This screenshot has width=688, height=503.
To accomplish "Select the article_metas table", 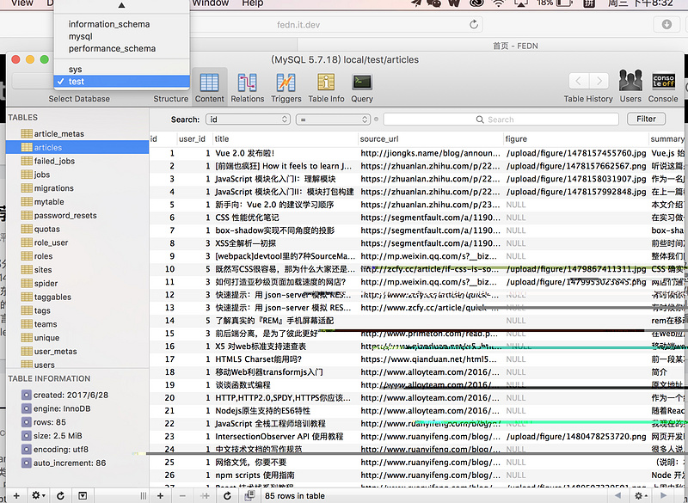I will pos(77,134).
